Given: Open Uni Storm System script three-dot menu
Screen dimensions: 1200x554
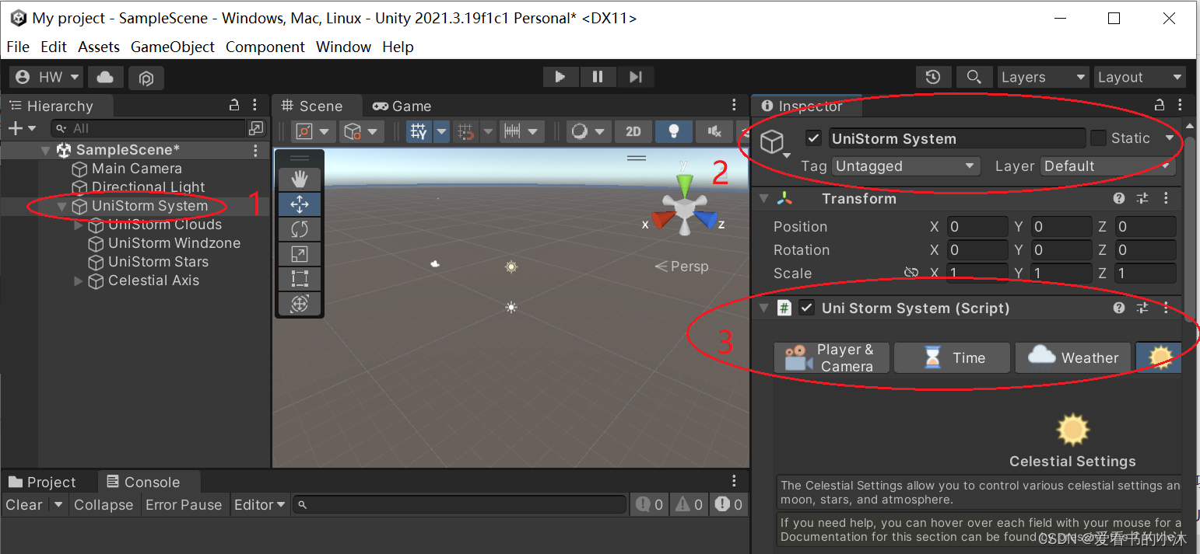Looking at the screenshot, I should click(x=1166, y=308).
